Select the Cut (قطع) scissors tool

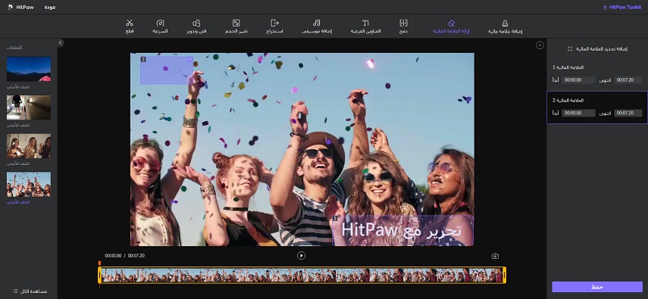coord(130,26)
